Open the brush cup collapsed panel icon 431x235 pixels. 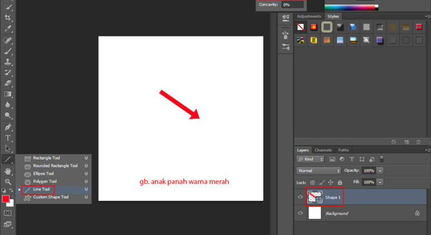(x=285, y=35)
